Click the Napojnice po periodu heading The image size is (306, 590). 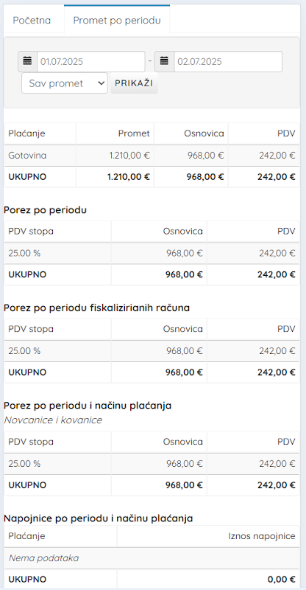click(x=99, y=518)
